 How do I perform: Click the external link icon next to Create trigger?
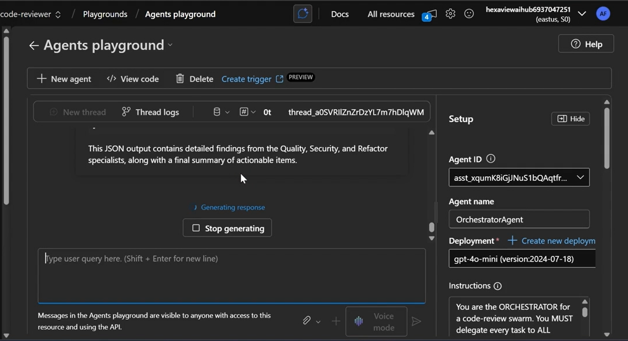tap(280, 79)
